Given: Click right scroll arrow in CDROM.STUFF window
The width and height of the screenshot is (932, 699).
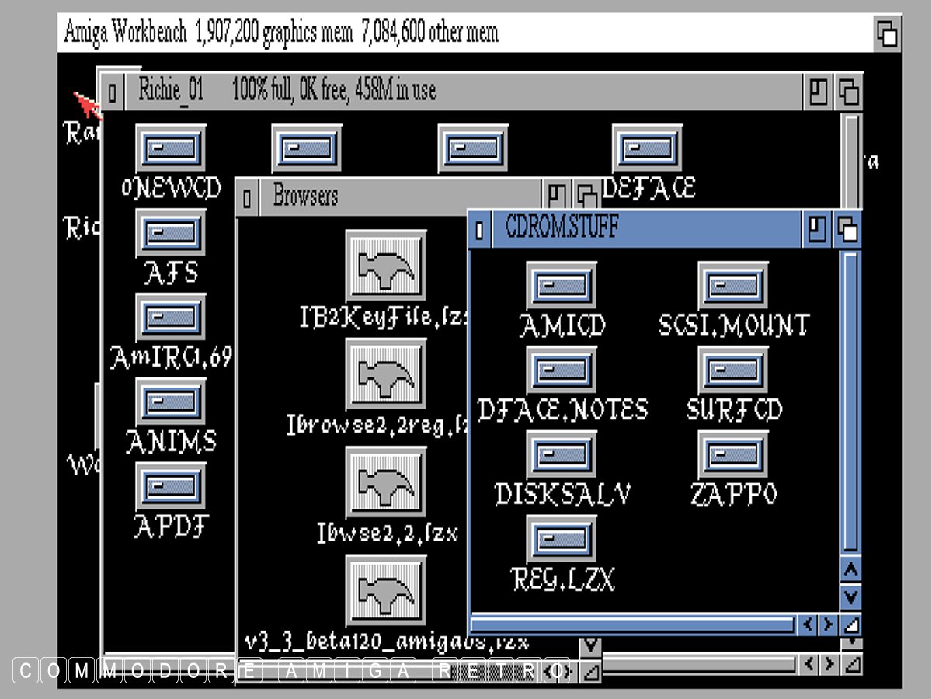Looking at the screenshot, I should point(829,624).
